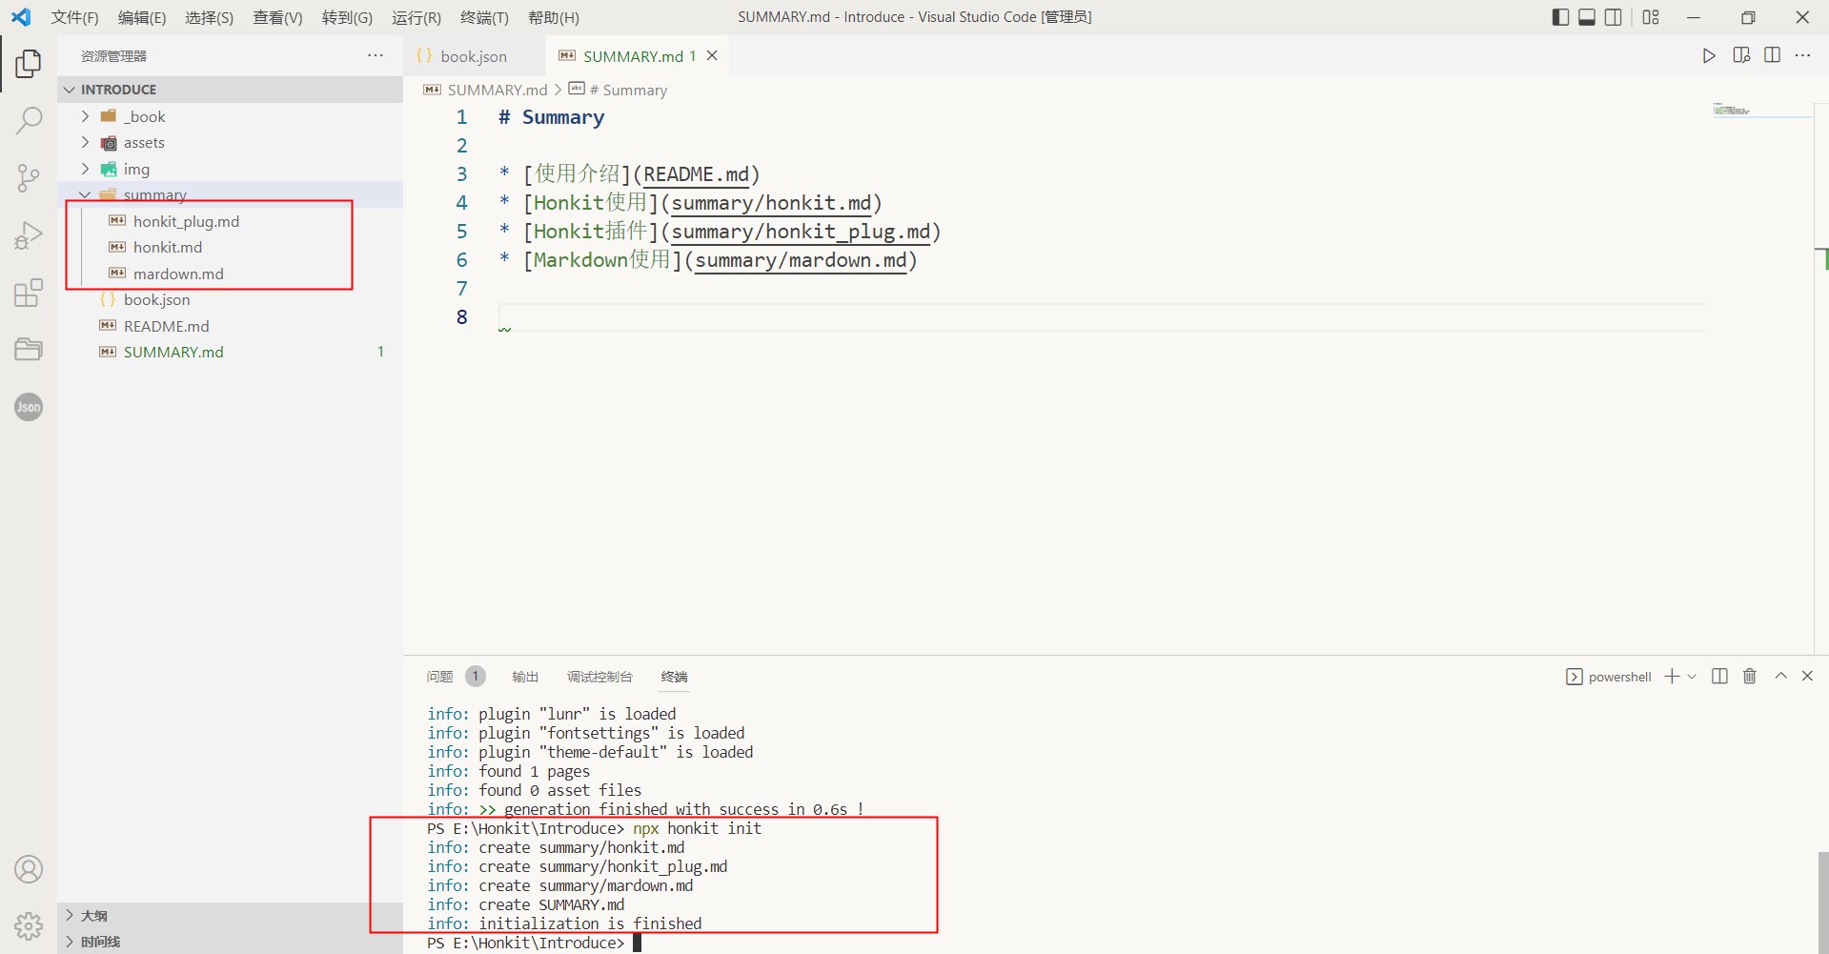Open the 编辑(E) menu
This screenshot has height=954, width=1829.
142,17
